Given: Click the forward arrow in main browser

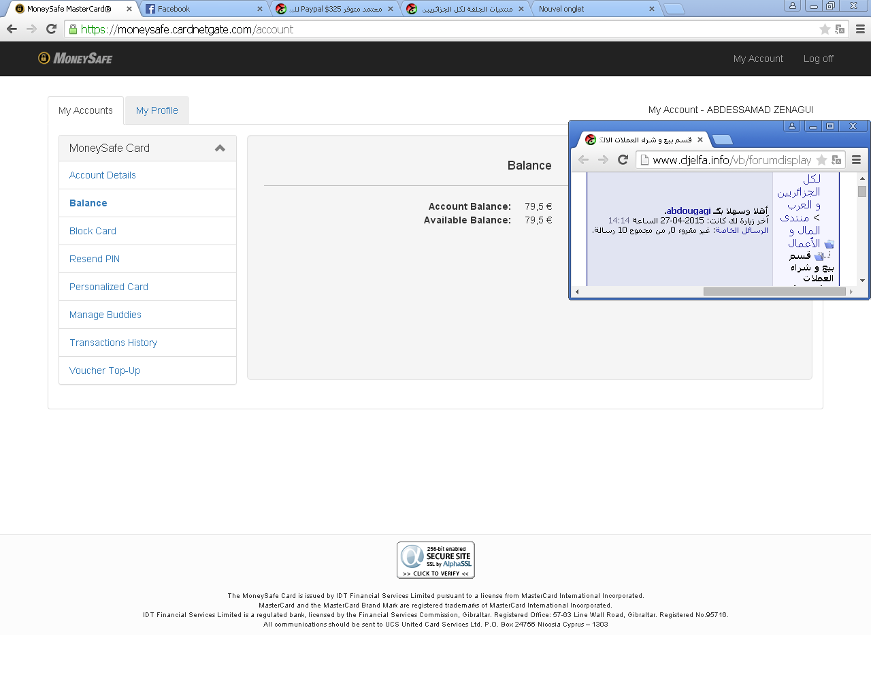Looking at the screenshot, I should [x=31, y=29].
